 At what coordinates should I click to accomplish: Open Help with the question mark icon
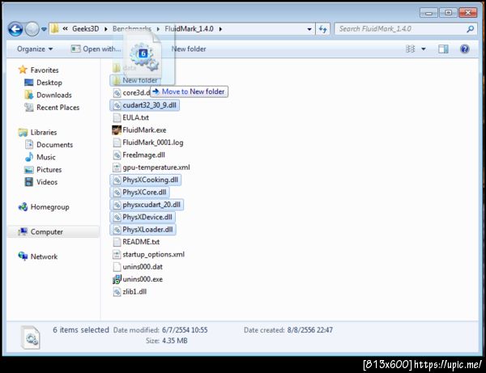point(464,49)
